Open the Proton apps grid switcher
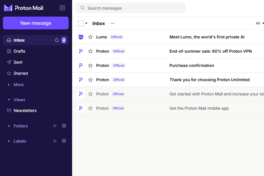Screen dimensions: 264x176 [x=62, y=8]
